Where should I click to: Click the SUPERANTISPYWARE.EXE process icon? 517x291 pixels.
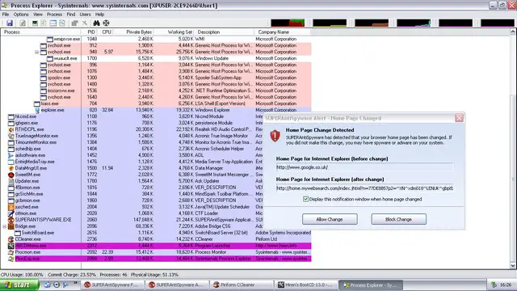coord(11,220)
